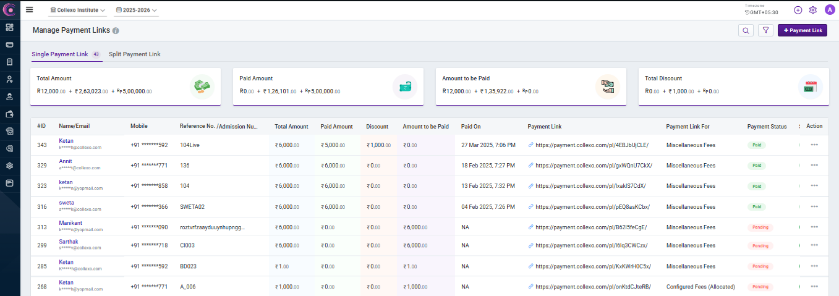Open the user avatar 'A' profile
839x296 pixels.
829,10
